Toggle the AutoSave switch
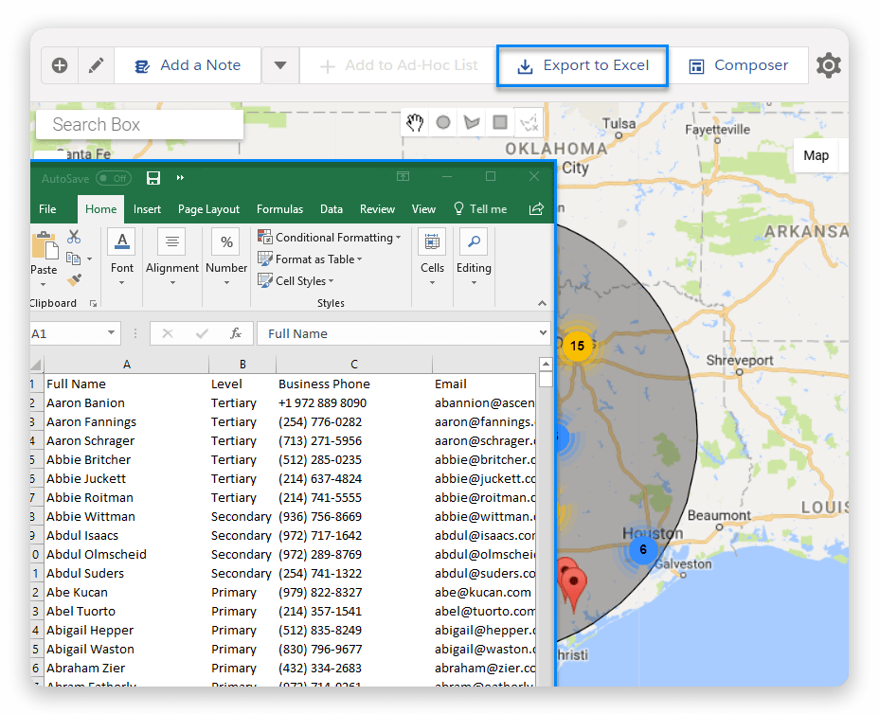The image size is (879, 714). pos(114,178)
